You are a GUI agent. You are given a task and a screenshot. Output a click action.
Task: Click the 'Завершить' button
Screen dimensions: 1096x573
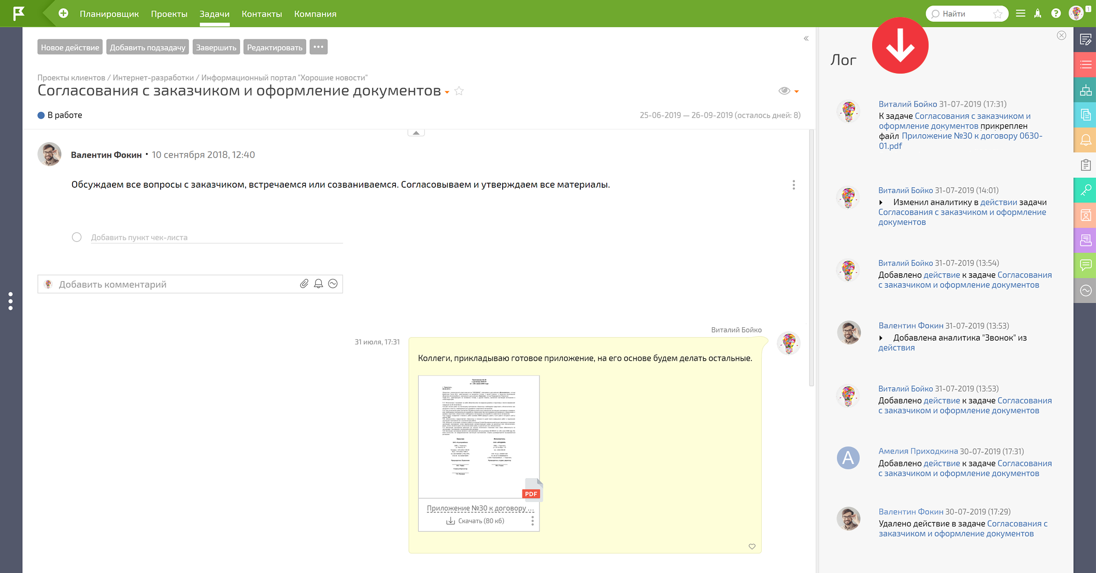(x=216, y=47)
